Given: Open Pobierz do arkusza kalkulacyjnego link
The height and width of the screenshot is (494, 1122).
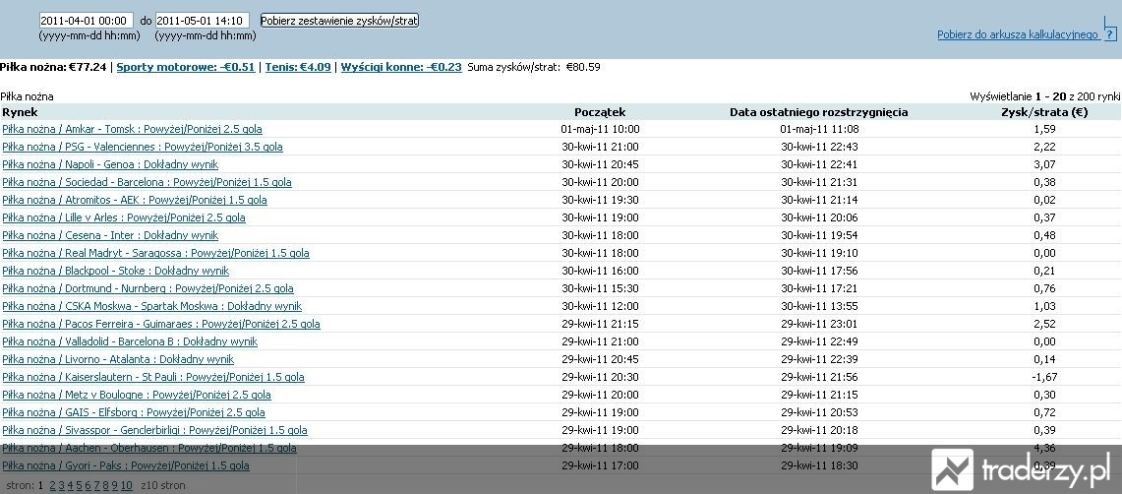Looking at the screenshot, I should click(x=1018, y=34).
